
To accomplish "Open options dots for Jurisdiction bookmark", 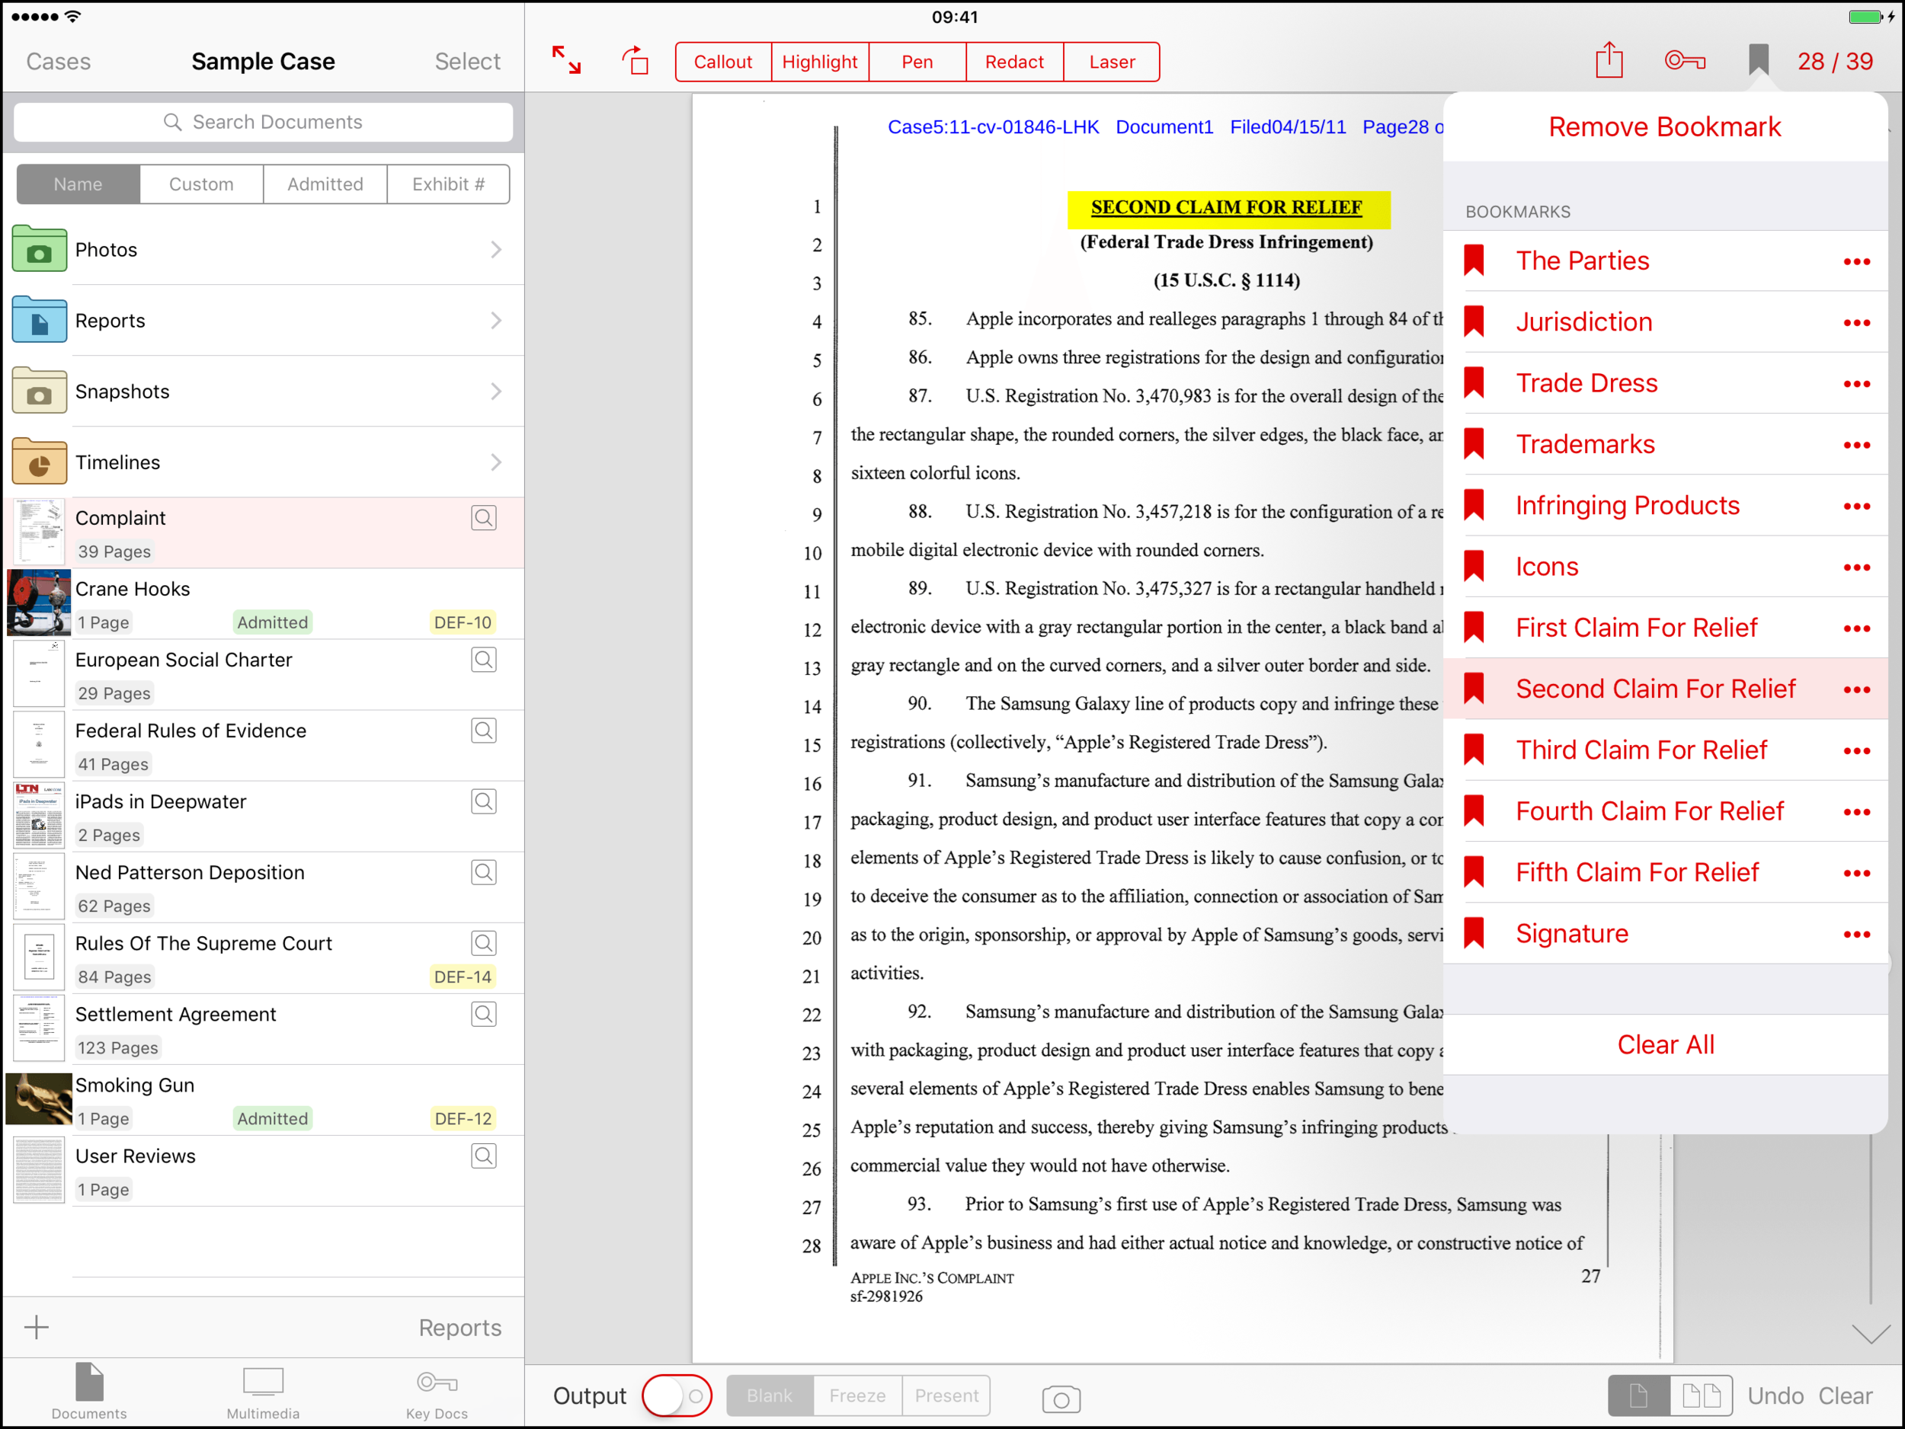I will [1857, 323].
